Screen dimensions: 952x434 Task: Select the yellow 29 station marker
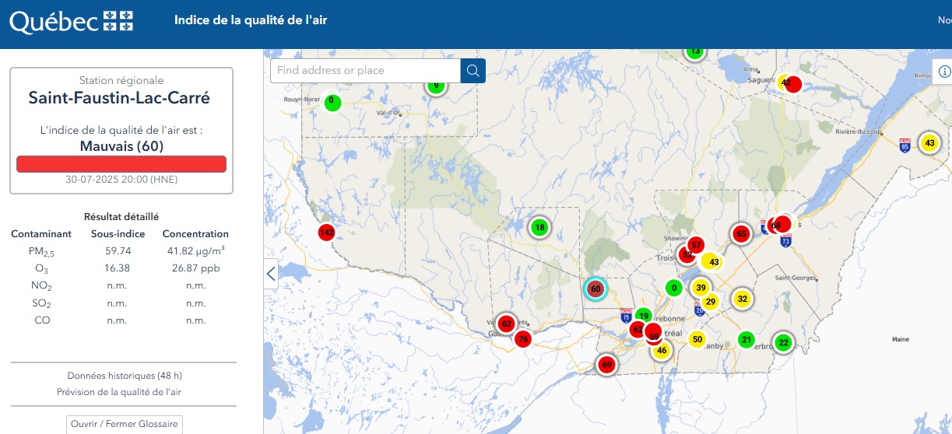pyautogui.click(x=710, y=302)
